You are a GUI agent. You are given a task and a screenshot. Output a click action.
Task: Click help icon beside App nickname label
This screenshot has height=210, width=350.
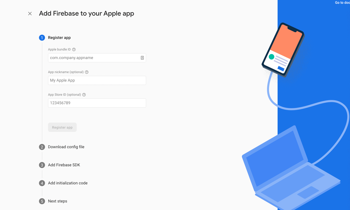(x=87, y=72)
